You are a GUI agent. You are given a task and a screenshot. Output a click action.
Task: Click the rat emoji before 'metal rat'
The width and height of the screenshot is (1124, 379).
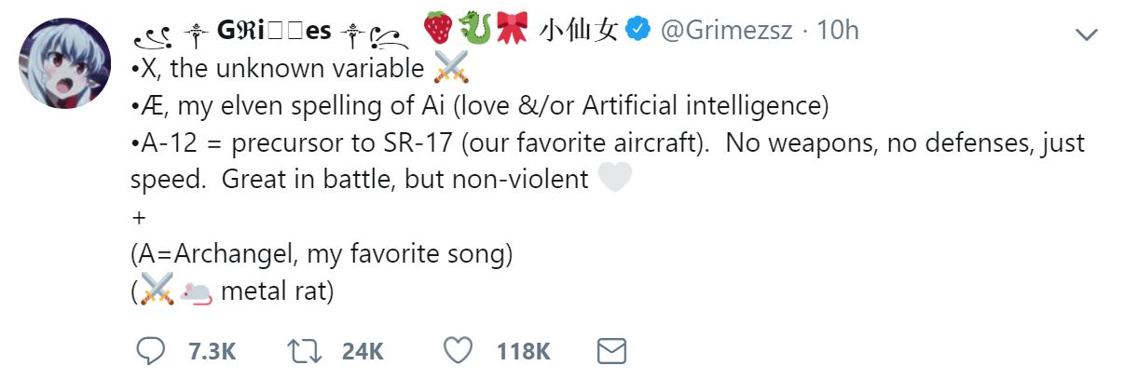pyautogui.click(x=197, y=291)
